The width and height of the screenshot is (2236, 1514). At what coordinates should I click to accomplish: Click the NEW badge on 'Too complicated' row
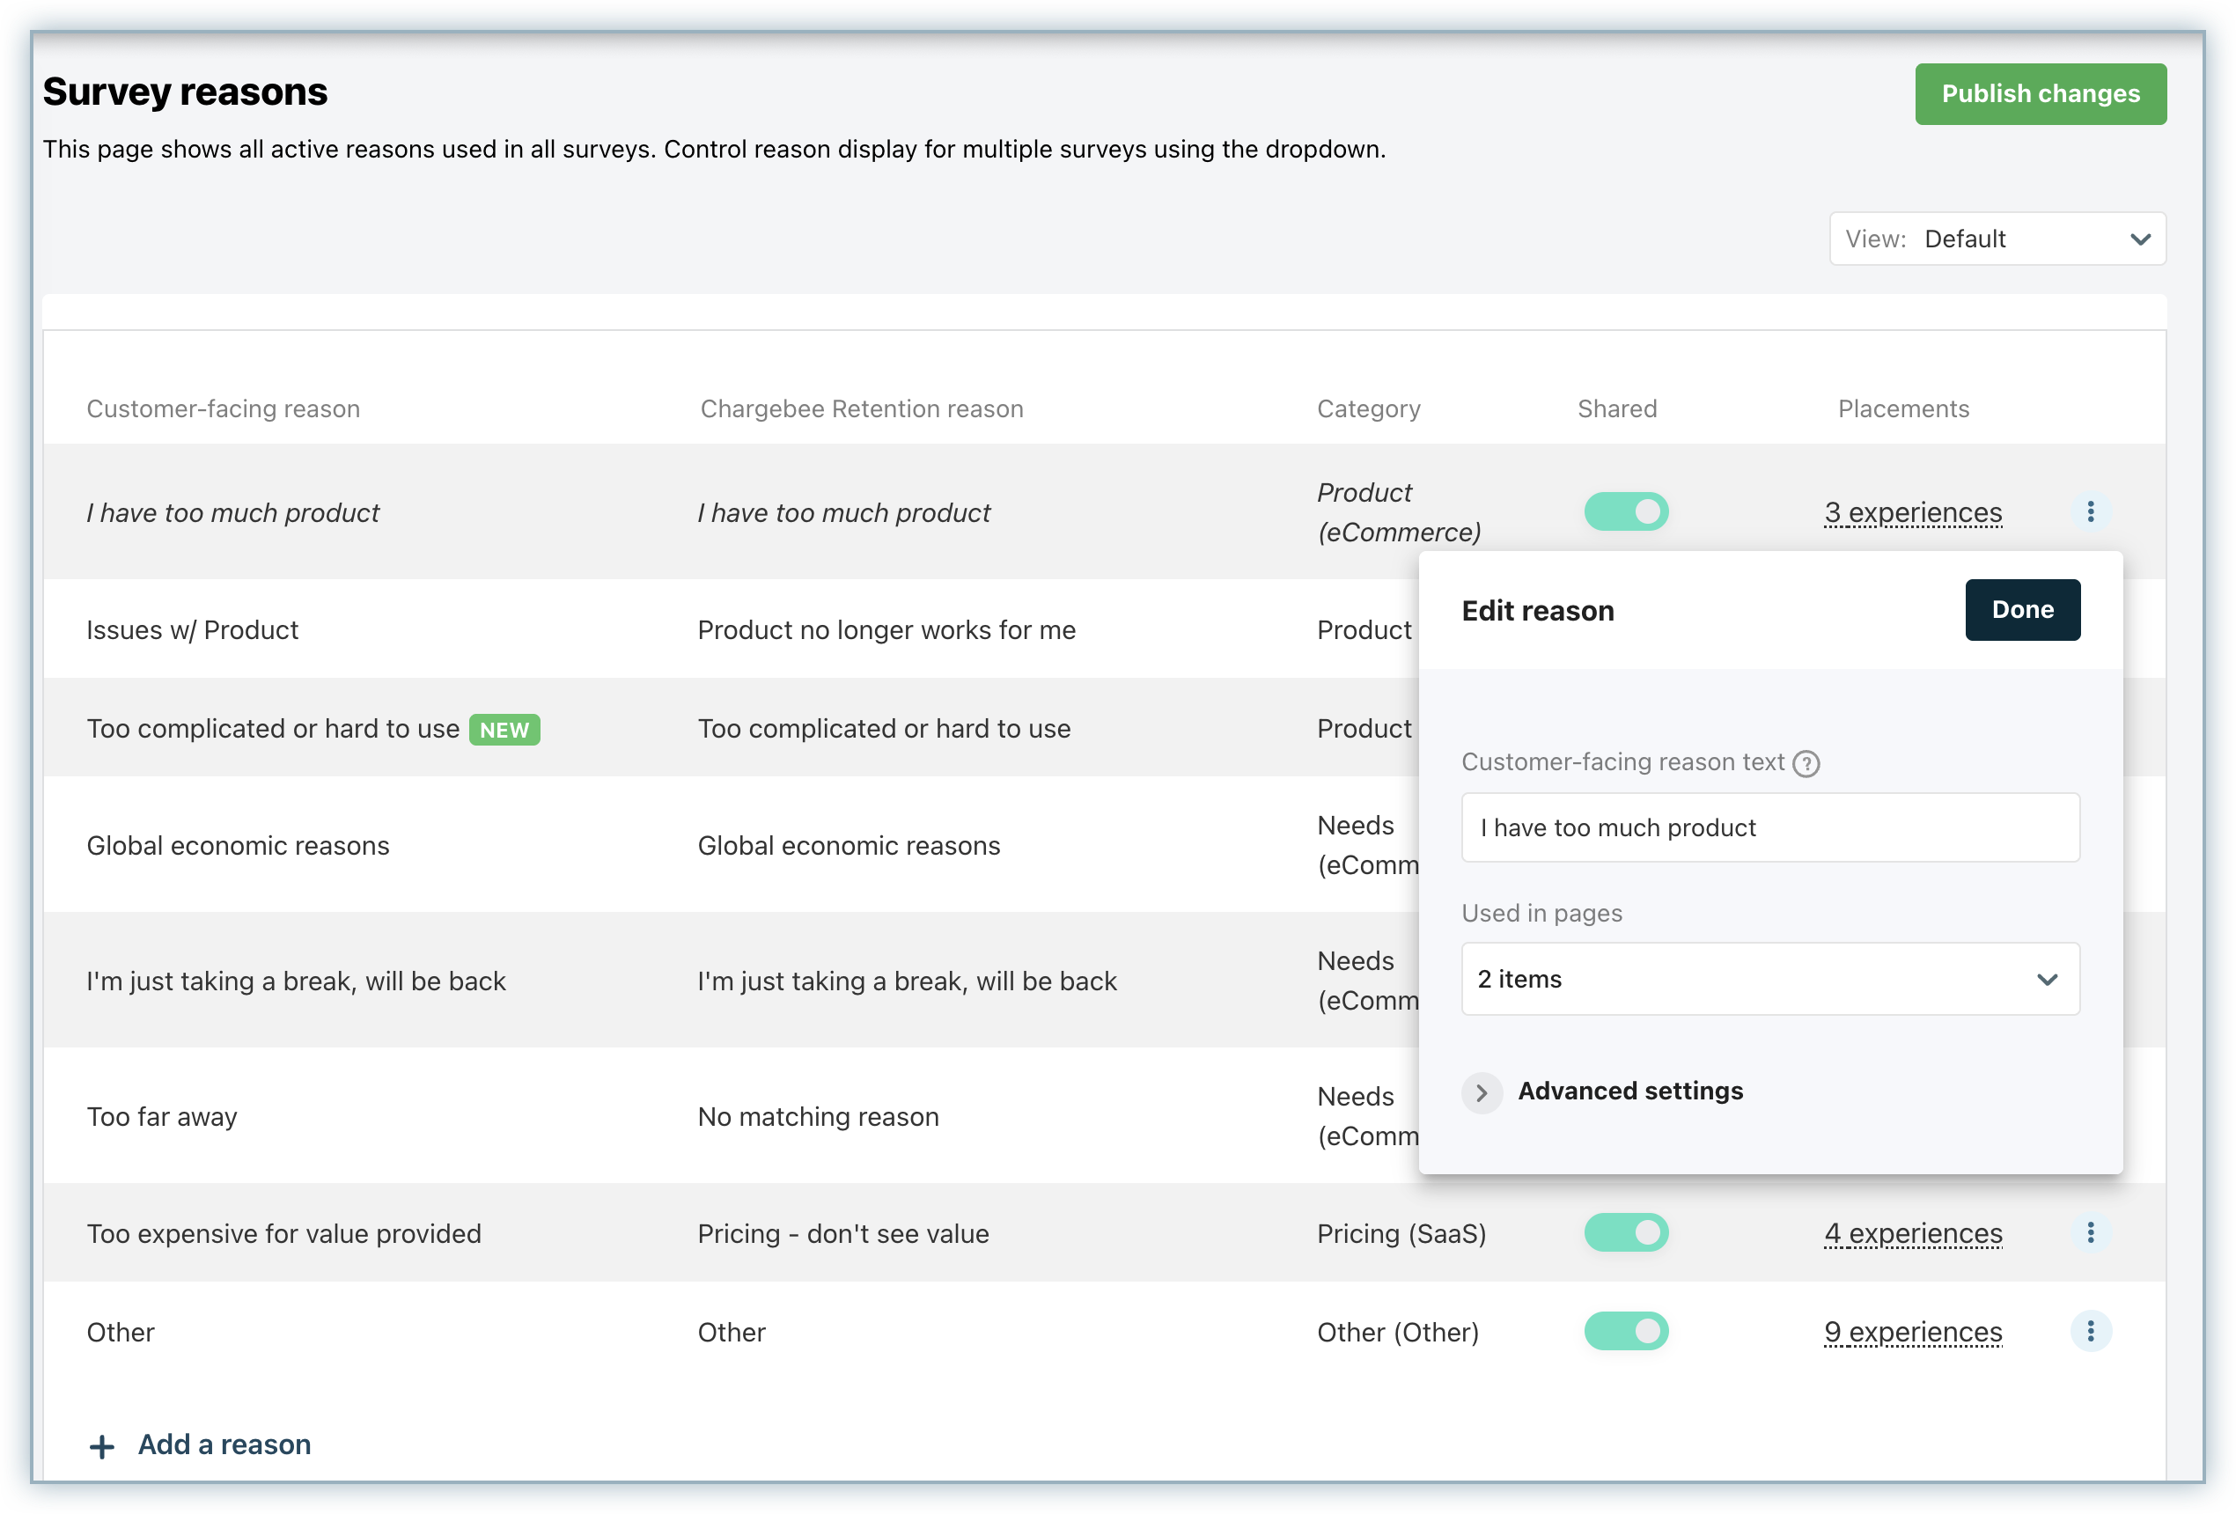[504, 730]
